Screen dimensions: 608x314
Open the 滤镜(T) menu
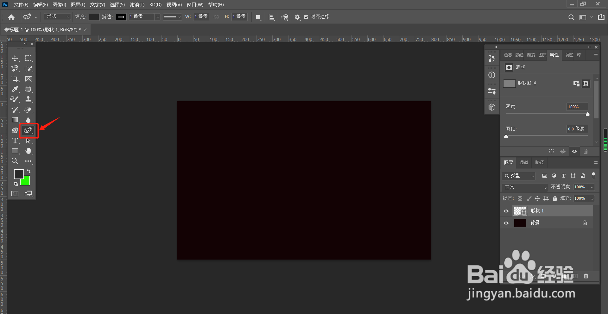[137, 5]
